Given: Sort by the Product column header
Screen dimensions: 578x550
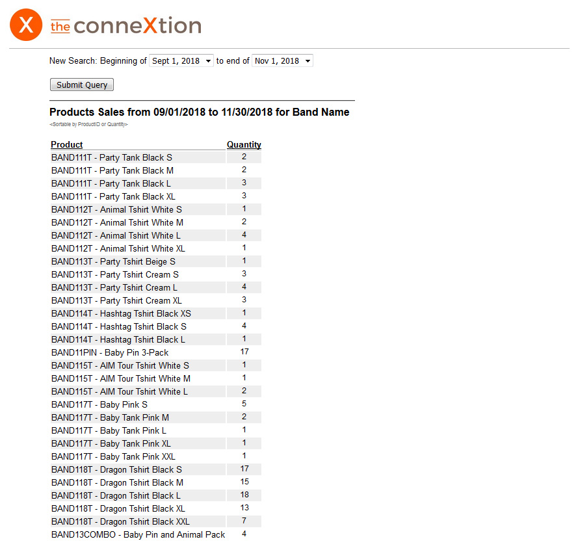Looking at the screenshot, I should tap(67, 144).
